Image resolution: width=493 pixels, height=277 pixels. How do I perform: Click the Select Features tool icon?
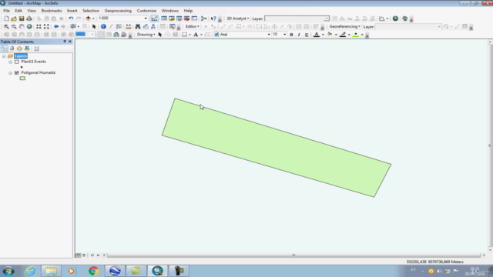[x=73, y=26]
